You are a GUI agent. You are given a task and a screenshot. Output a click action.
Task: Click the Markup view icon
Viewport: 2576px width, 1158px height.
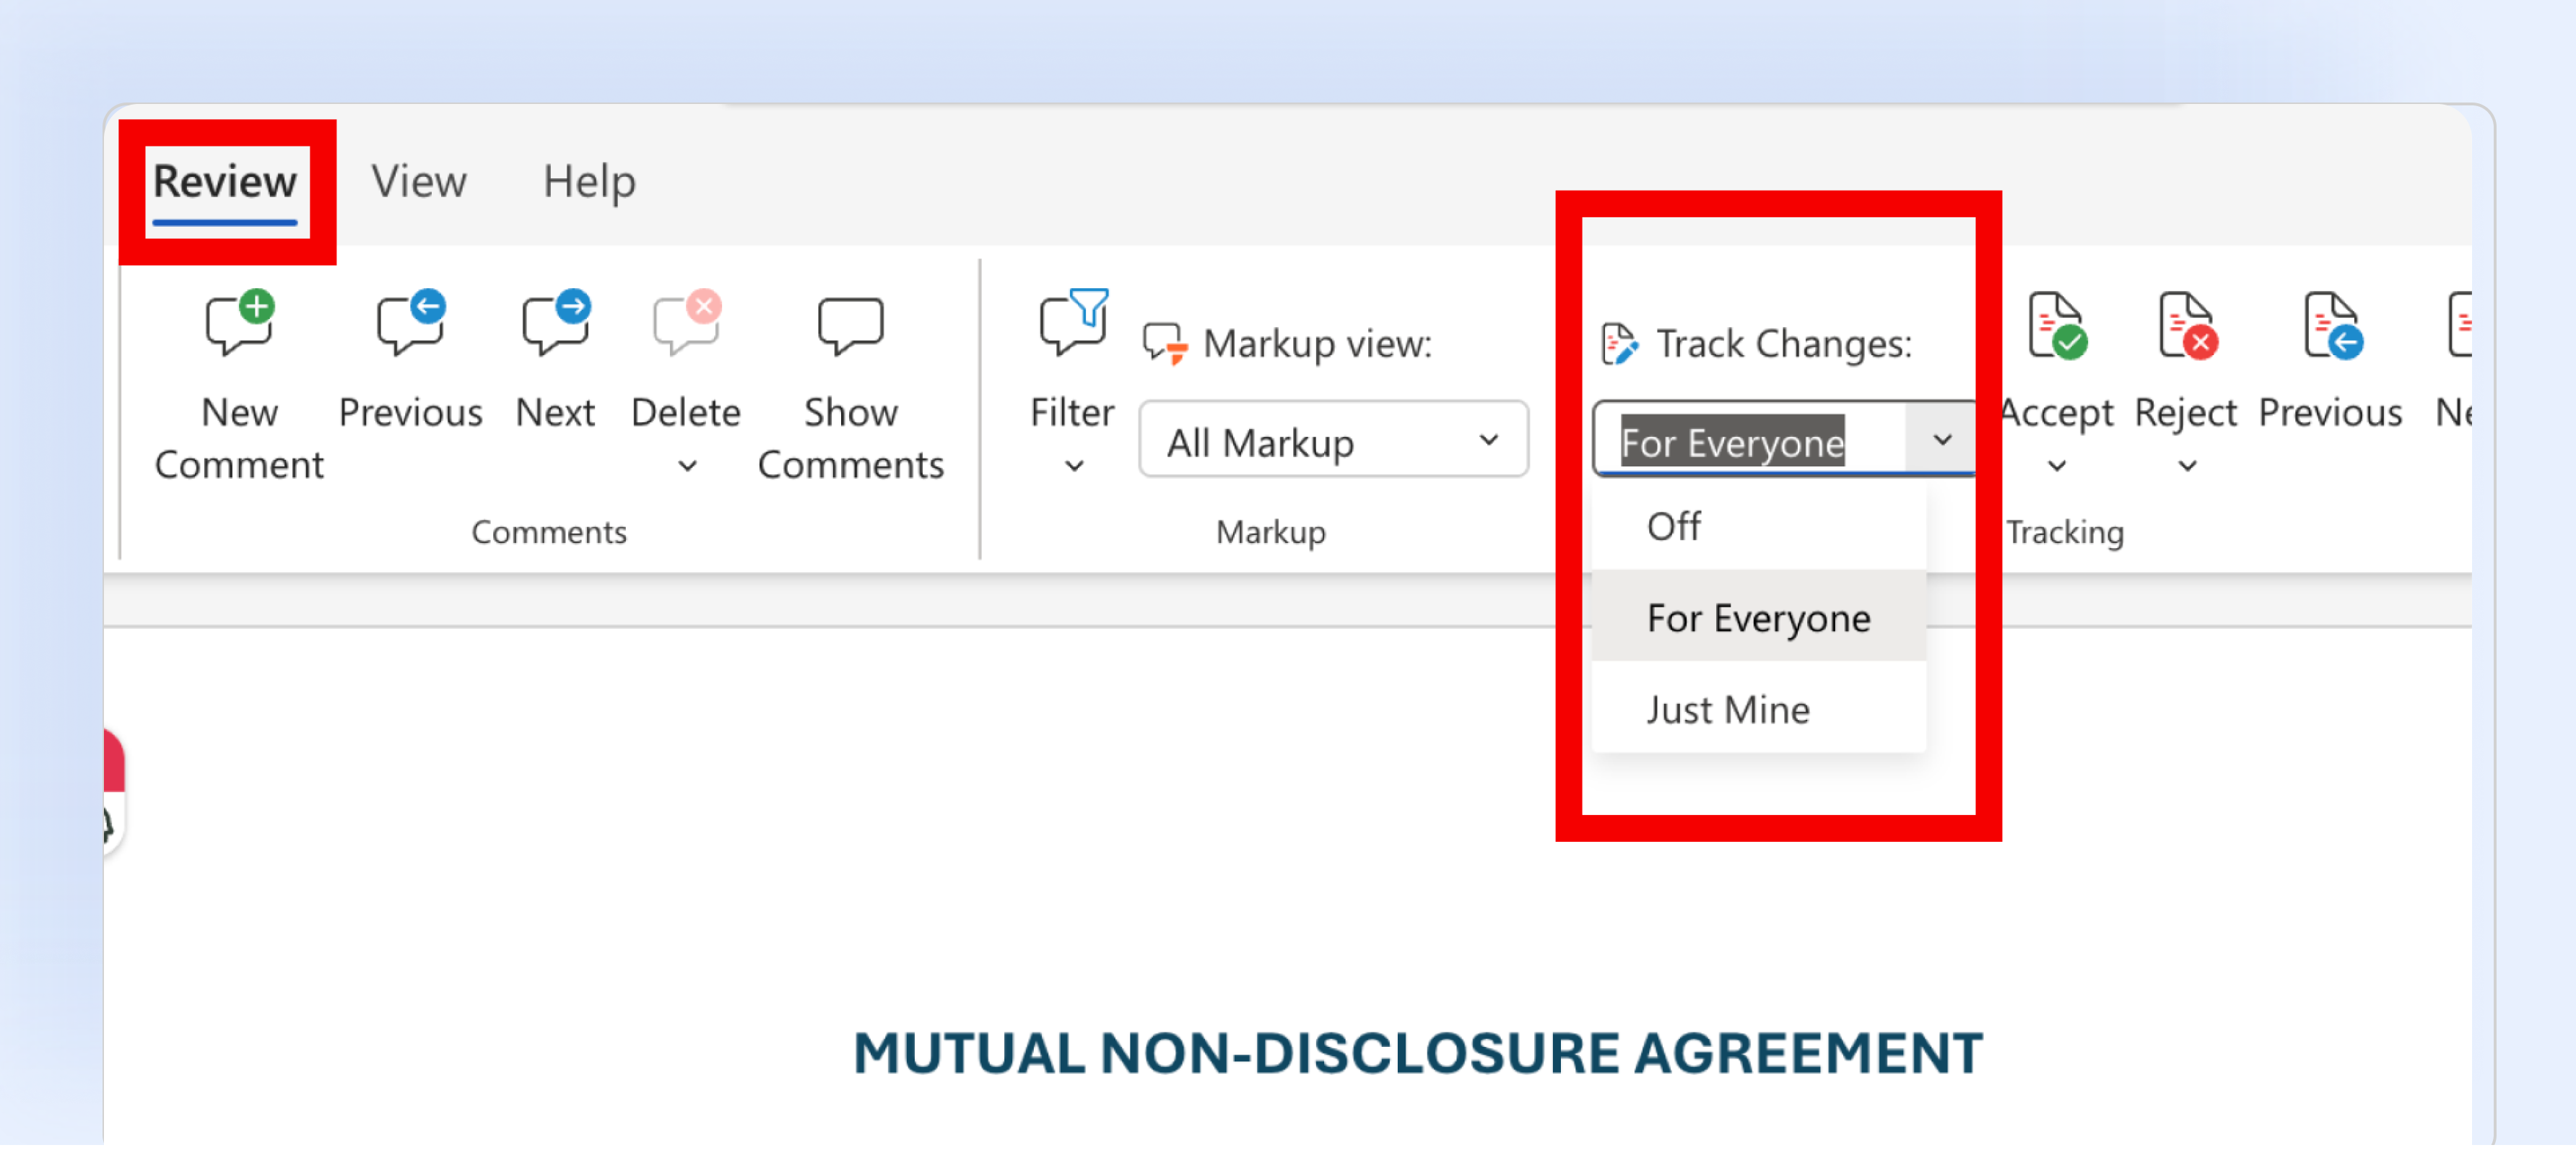tap(1165, 344)
